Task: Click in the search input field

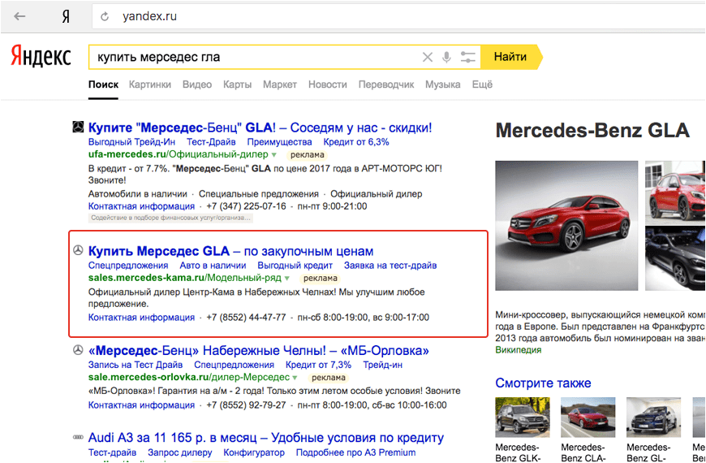Action: pyautogui.click(x=252, y=57)
